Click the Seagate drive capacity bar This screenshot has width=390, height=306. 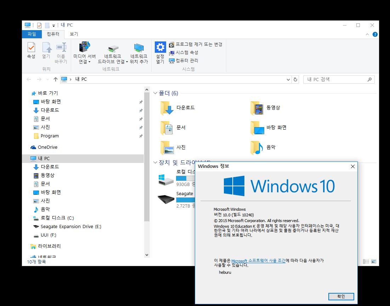click(185, 200)
